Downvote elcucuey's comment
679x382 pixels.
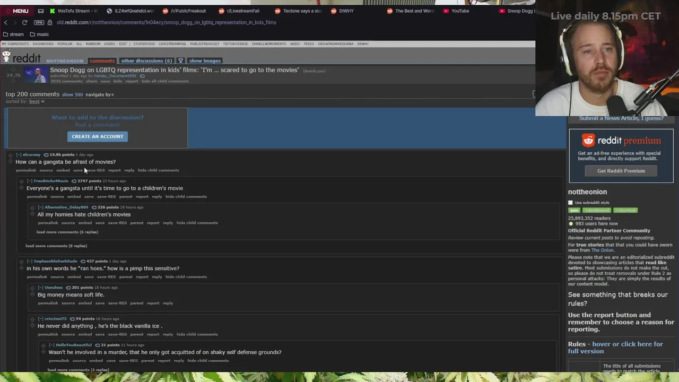tap(10, 161)
